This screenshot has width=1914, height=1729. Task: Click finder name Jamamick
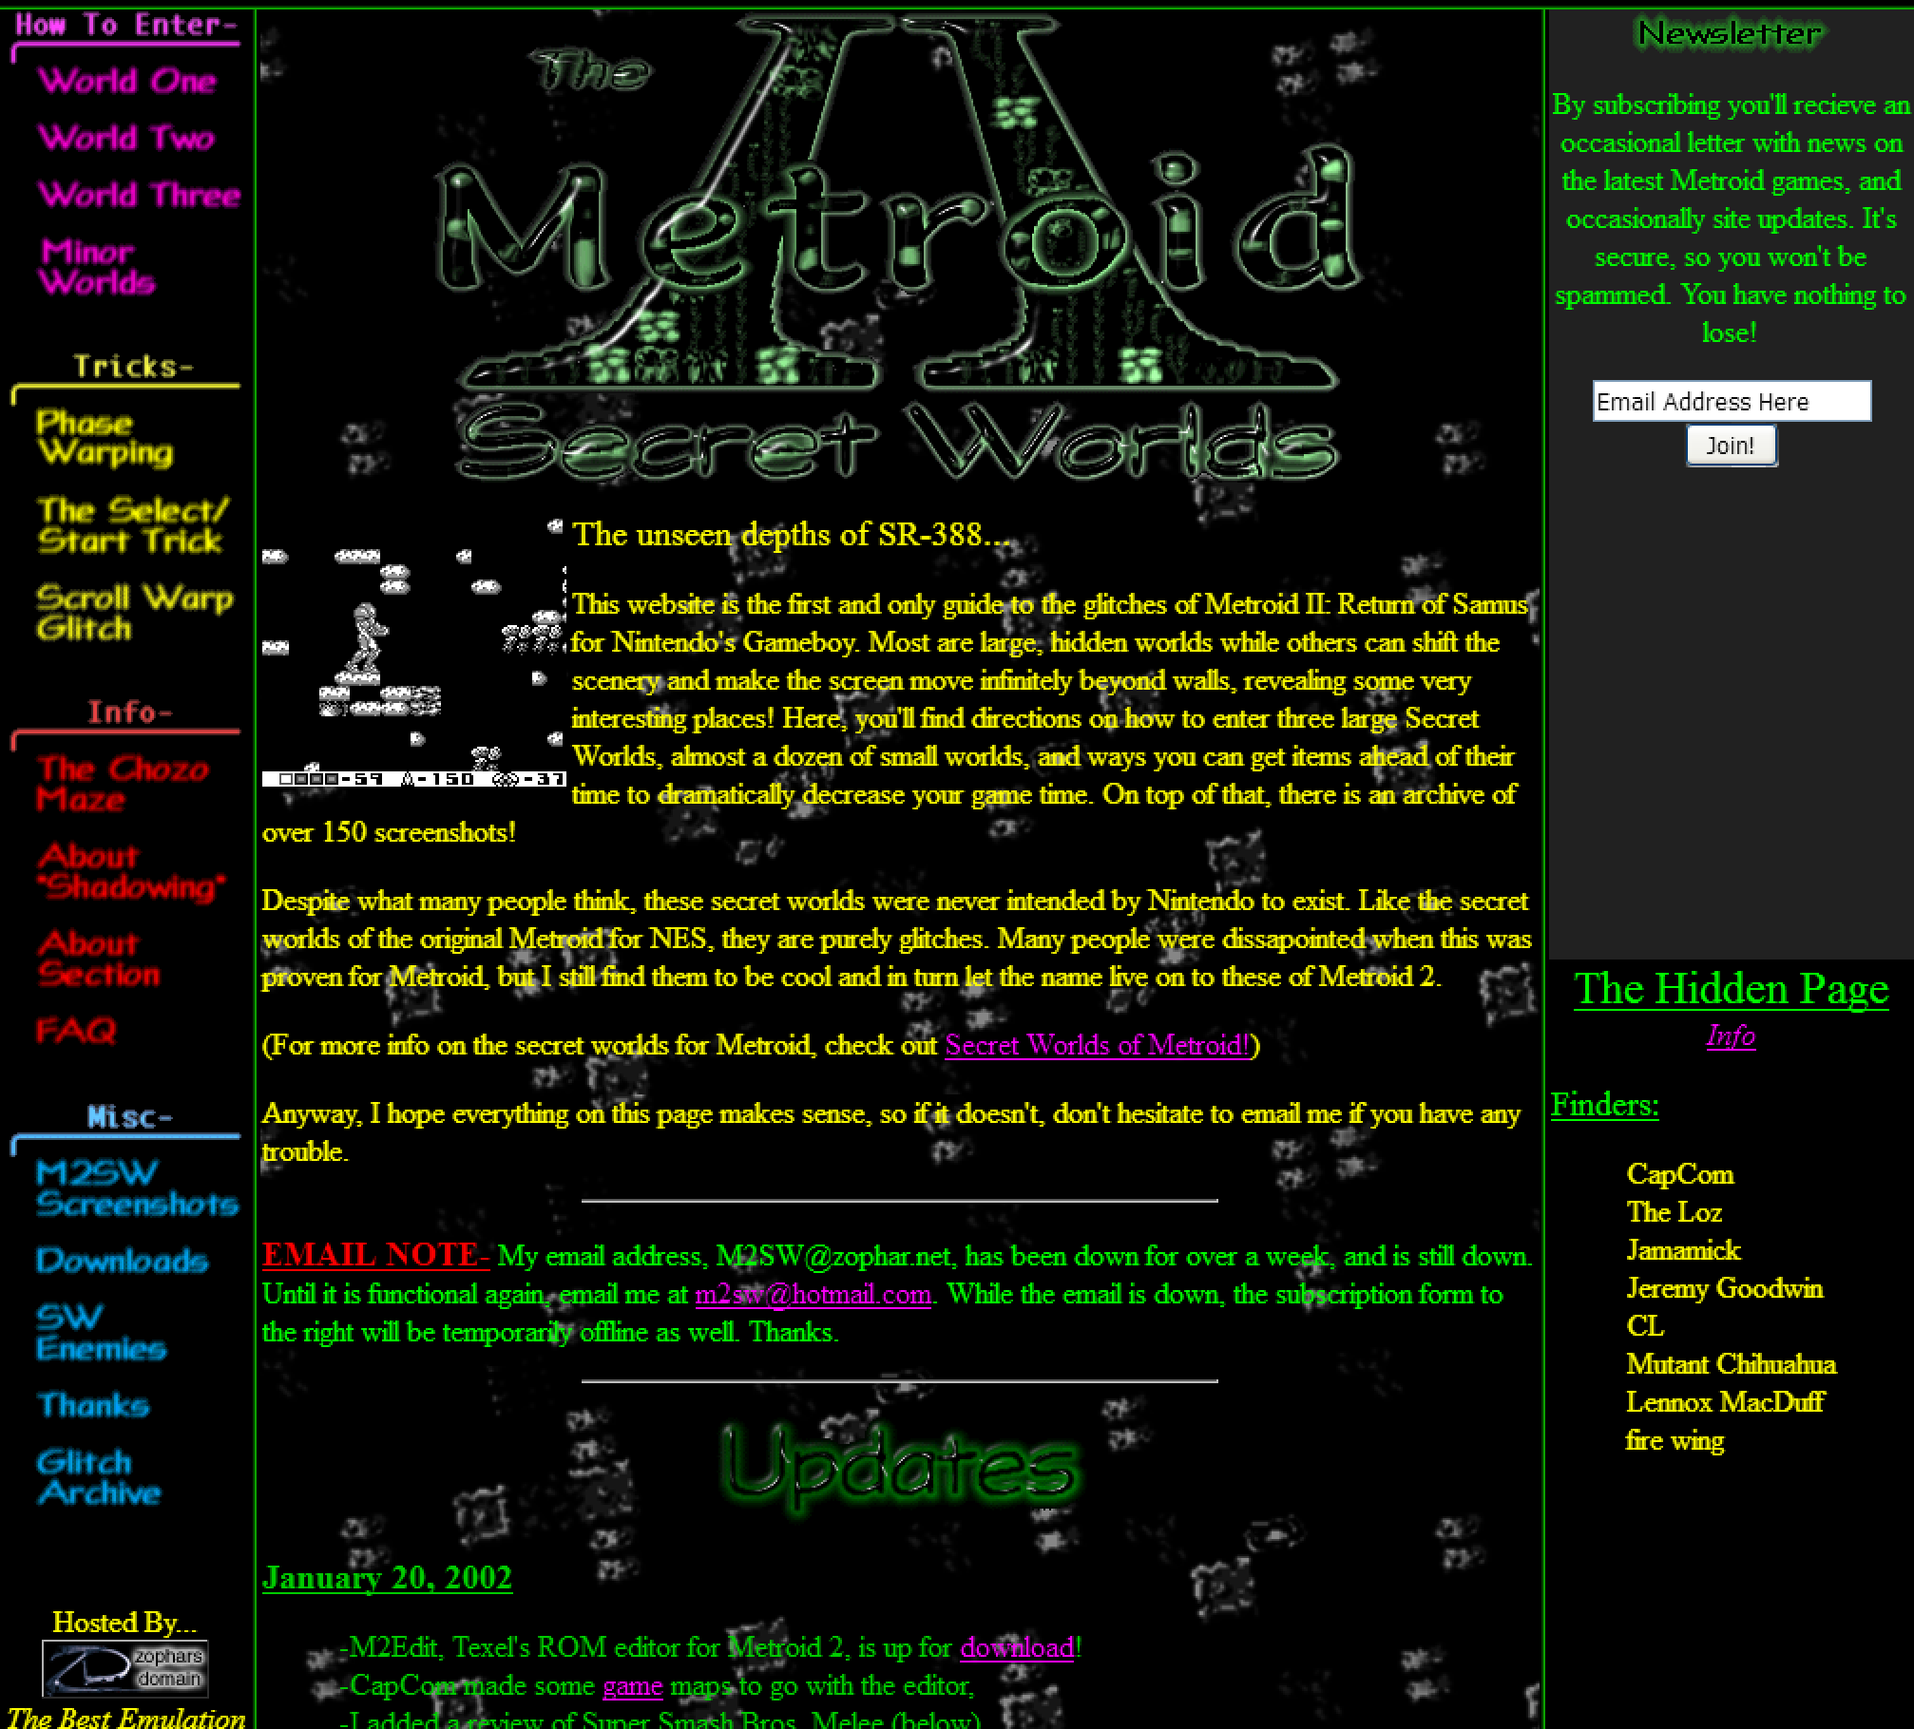[1684, 1250]
